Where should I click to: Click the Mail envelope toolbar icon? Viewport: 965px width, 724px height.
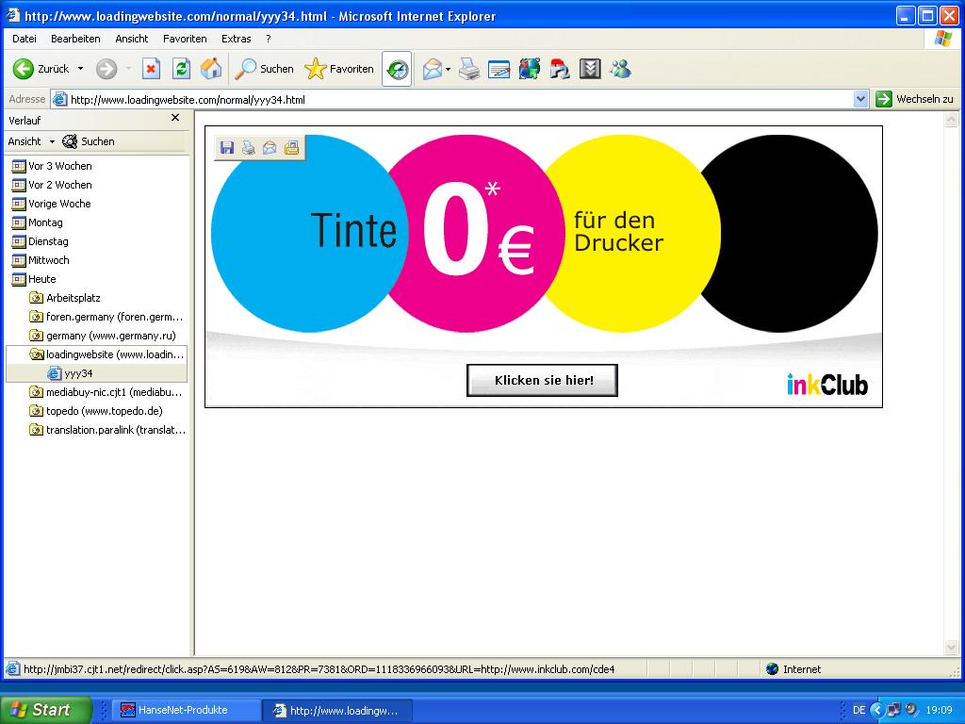433,69
